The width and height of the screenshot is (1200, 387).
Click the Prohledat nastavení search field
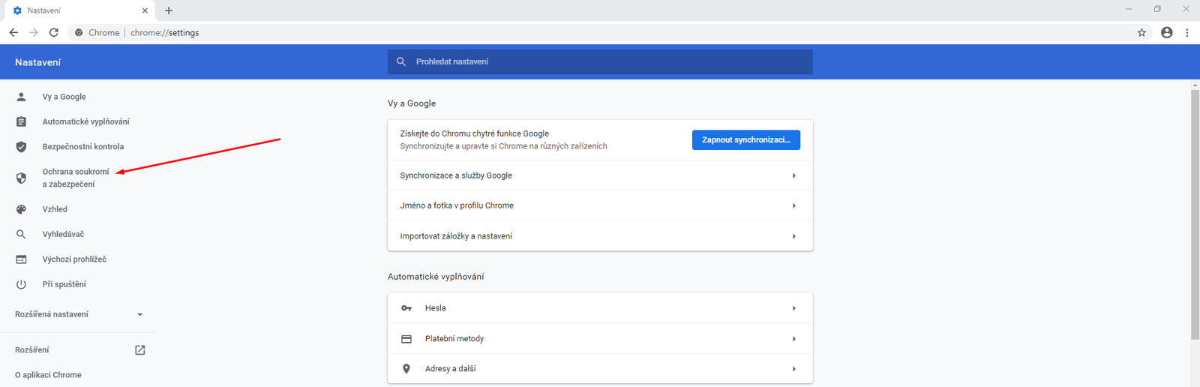coord(600,61)
